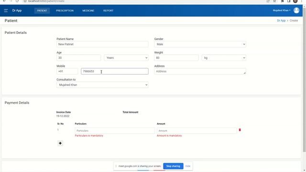Open the age unit Years dropdown
This screenshot has width=306, height=172.
point(126,58)
